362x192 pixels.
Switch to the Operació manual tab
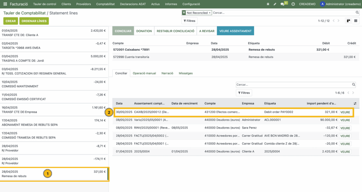click(144, 73)
